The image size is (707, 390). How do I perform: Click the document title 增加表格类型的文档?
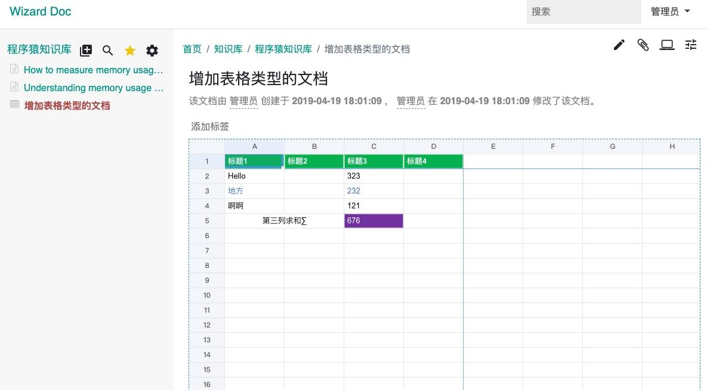[x=258, y=79]
